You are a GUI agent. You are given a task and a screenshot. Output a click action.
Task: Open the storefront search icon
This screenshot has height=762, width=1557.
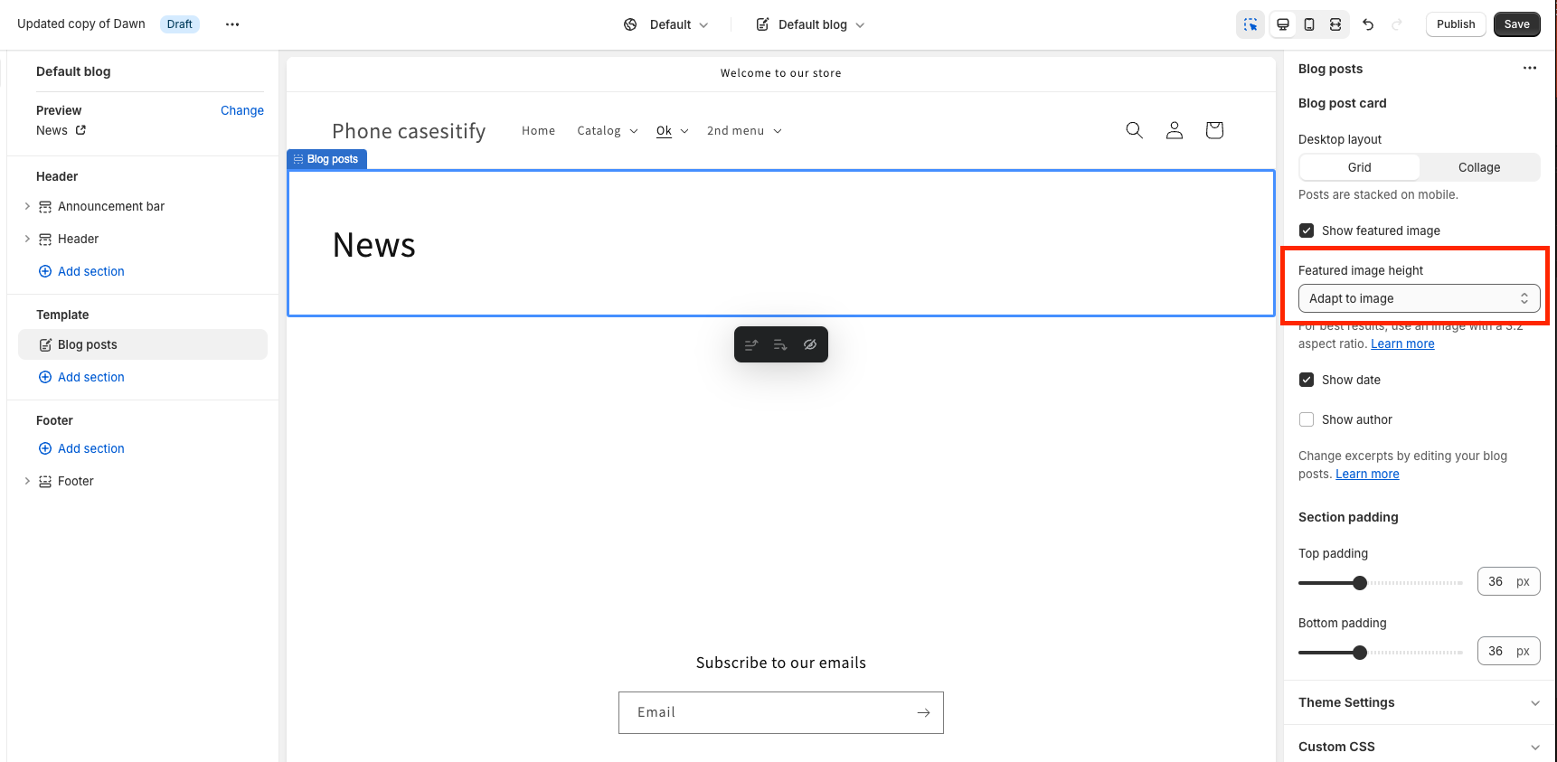1134,130
